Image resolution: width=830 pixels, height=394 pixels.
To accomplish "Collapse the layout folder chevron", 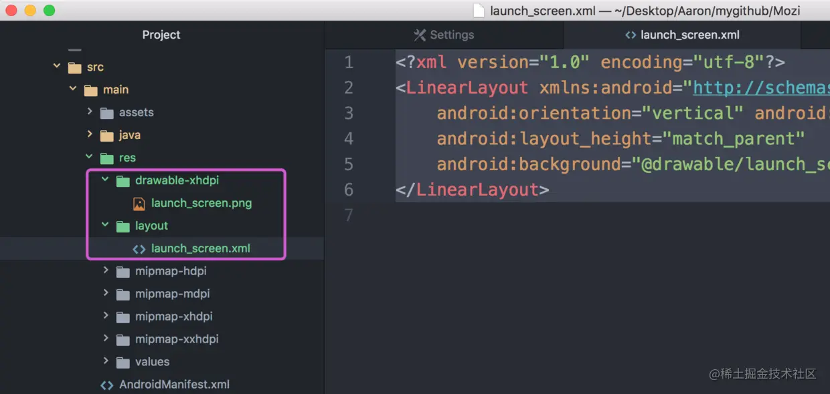I will (105, 225).
